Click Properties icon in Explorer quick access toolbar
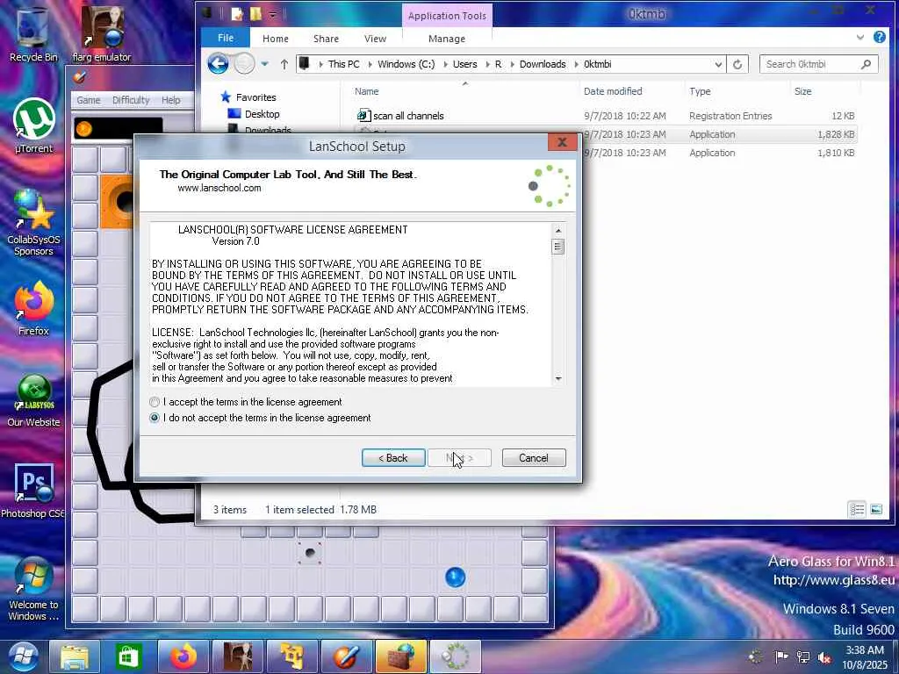The image size is (899, 674). [x=236, y=14]
